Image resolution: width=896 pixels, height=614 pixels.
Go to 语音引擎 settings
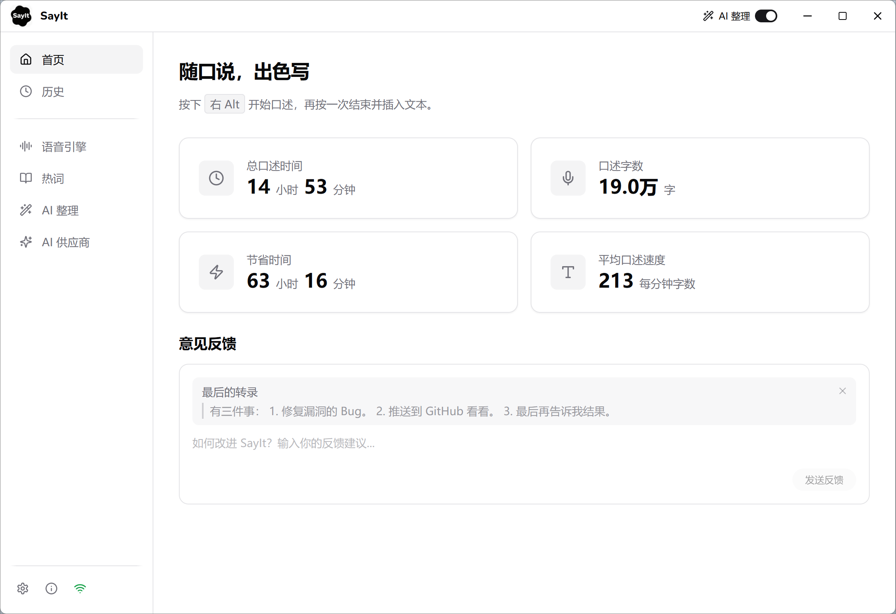(76, 146)
